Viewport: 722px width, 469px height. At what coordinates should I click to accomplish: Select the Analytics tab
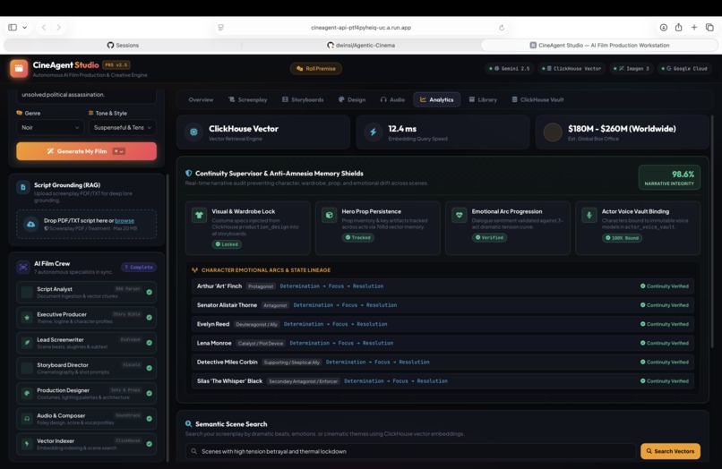[436, 100]
